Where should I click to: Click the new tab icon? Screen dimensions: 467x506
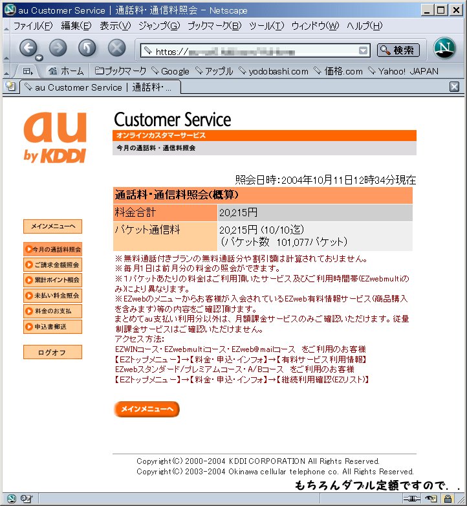click(10, 86)
